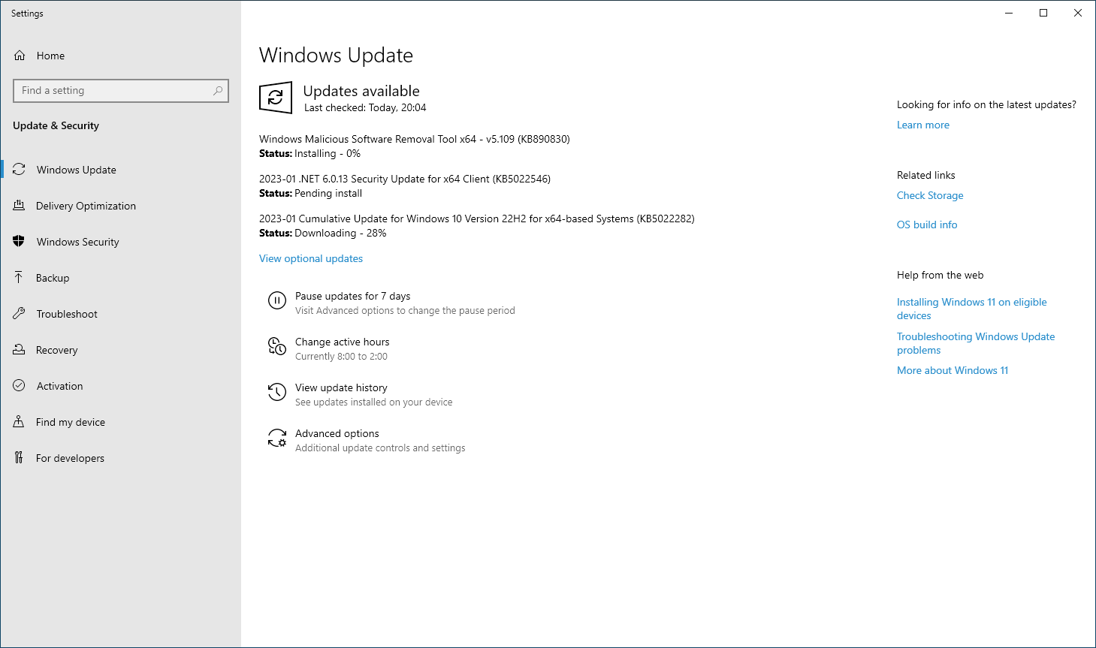Click 'Currently 8:00 to 2:00' text
The width and height of the screenshot is (1096, 648).
point(341,357)
